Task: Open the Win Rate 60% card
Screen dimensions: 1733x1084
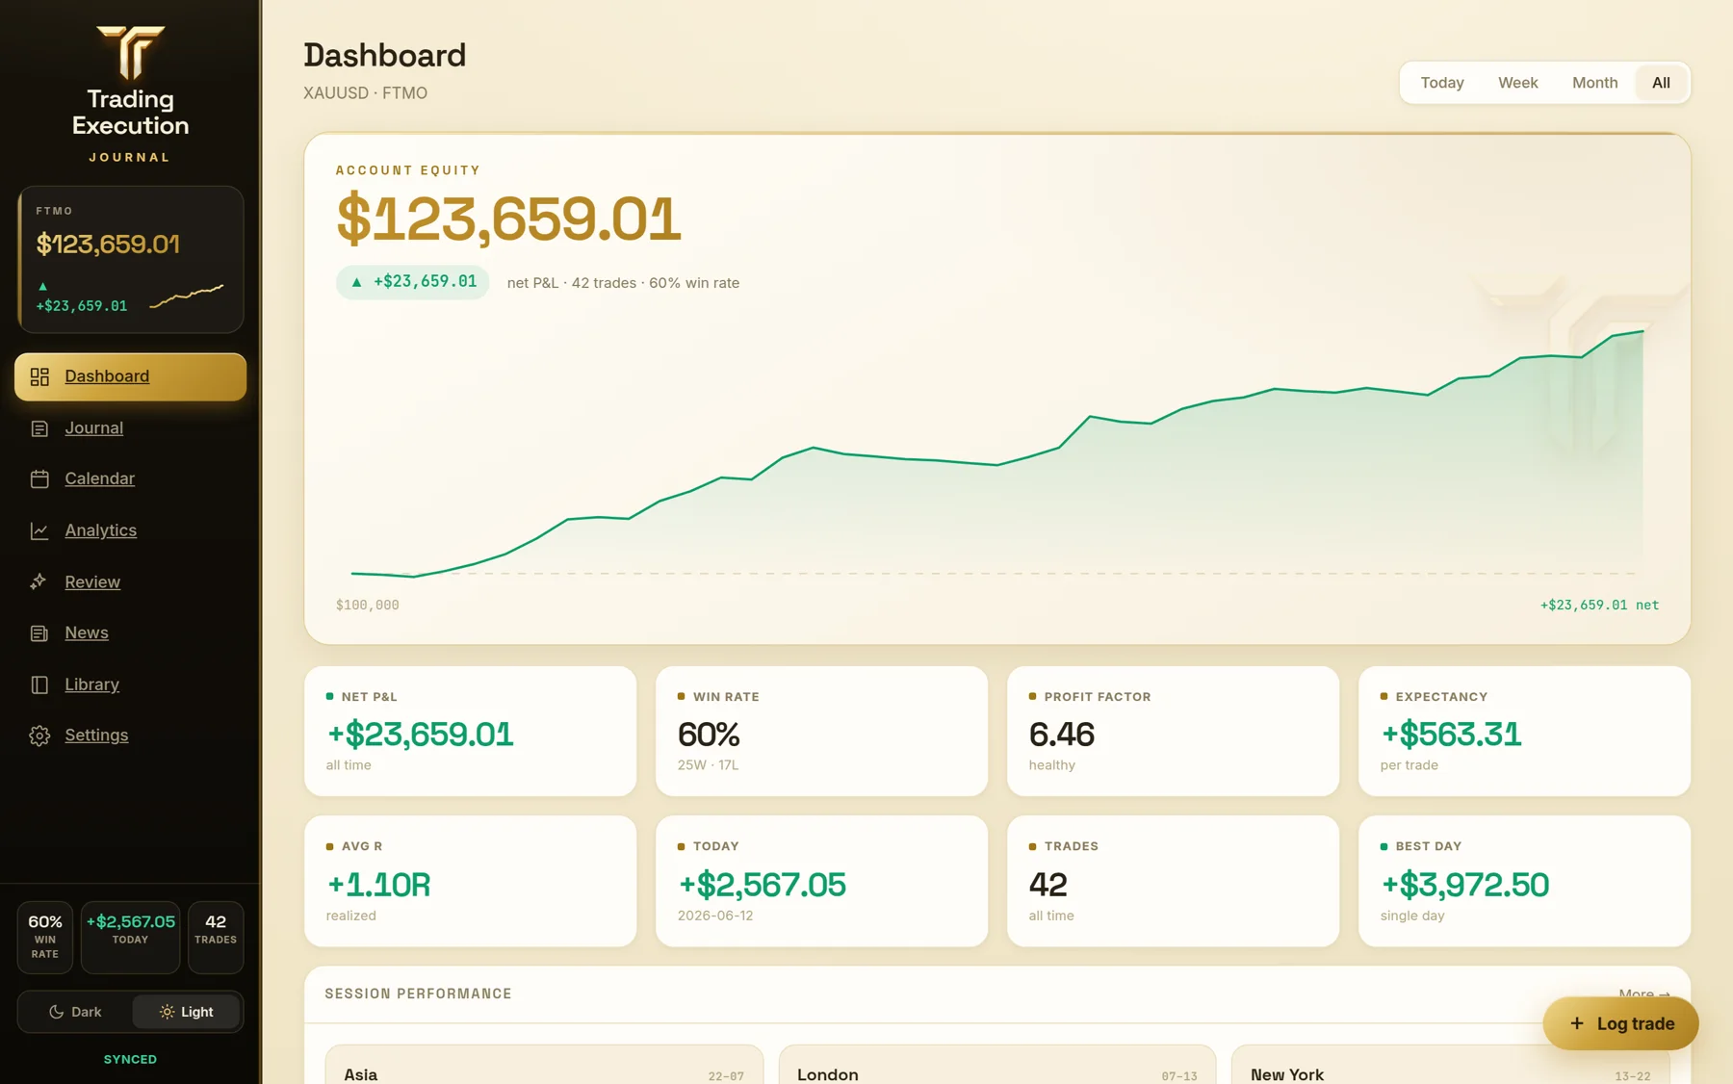Action: (x=821, y=732)
